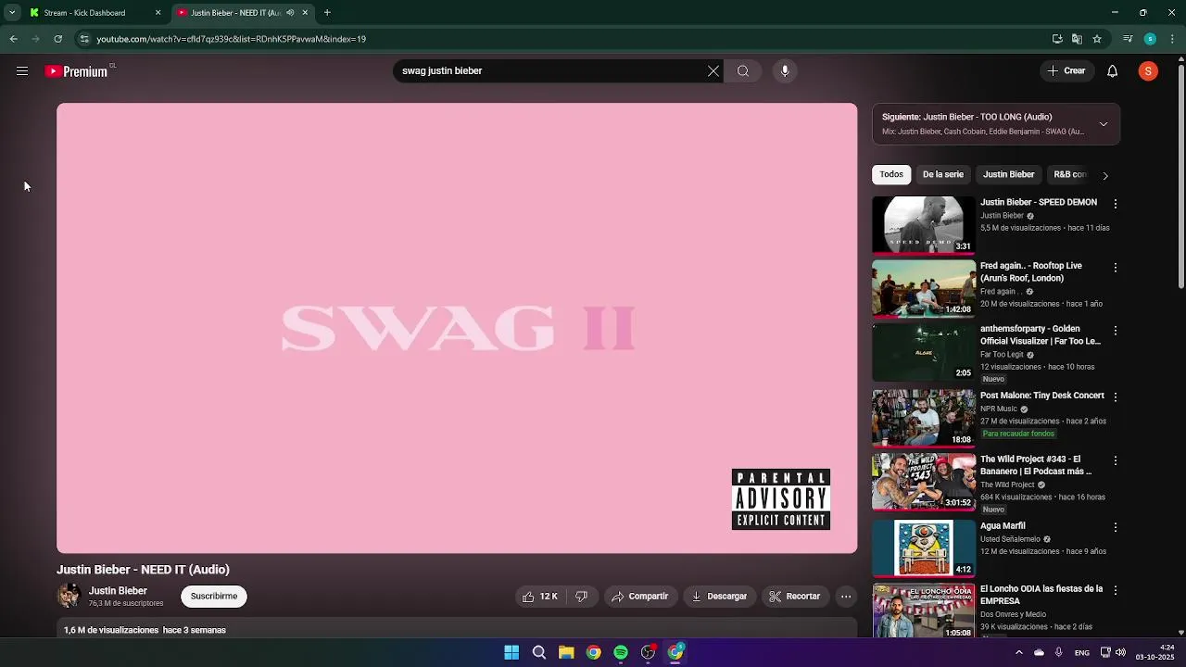Close the Justin Bieber NEED IT tab
This screenshot has width=1186, height=667.
[305, 13]
